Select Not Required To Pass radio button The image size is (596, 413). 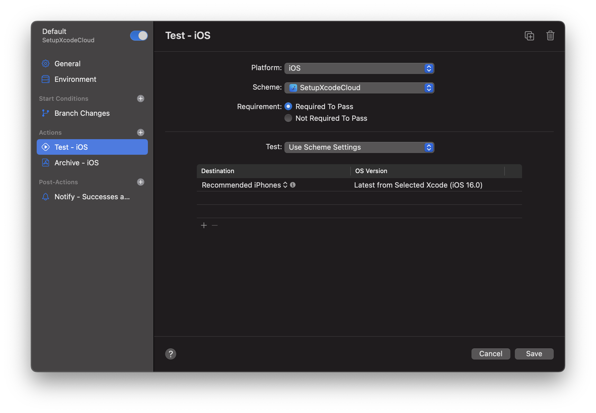point(288,117)
